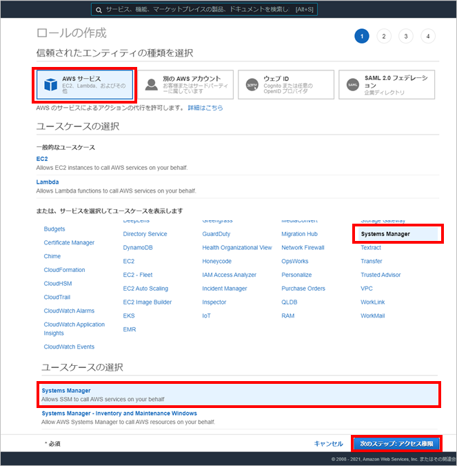Screen dimensions: 457x466
Task: Select the OpsWorks service
Action: [295, 261]
